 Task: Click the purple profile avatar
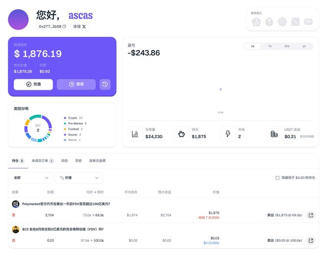tap(18, 20)
